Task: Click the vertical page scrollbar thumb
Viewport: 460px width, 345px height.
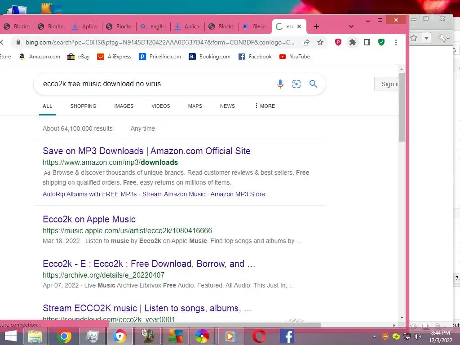Action: click(402, 107)
